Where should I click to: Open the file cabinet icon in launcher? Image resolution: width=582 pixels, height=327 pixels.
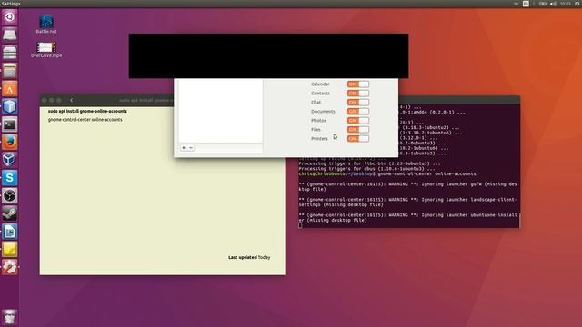(10, 53)
